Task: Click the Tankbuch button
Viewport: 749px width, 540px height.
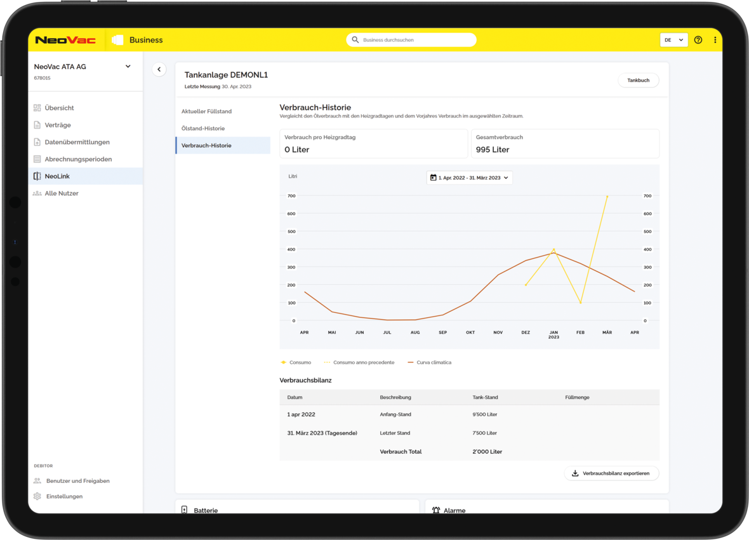Action: point(638,80)
